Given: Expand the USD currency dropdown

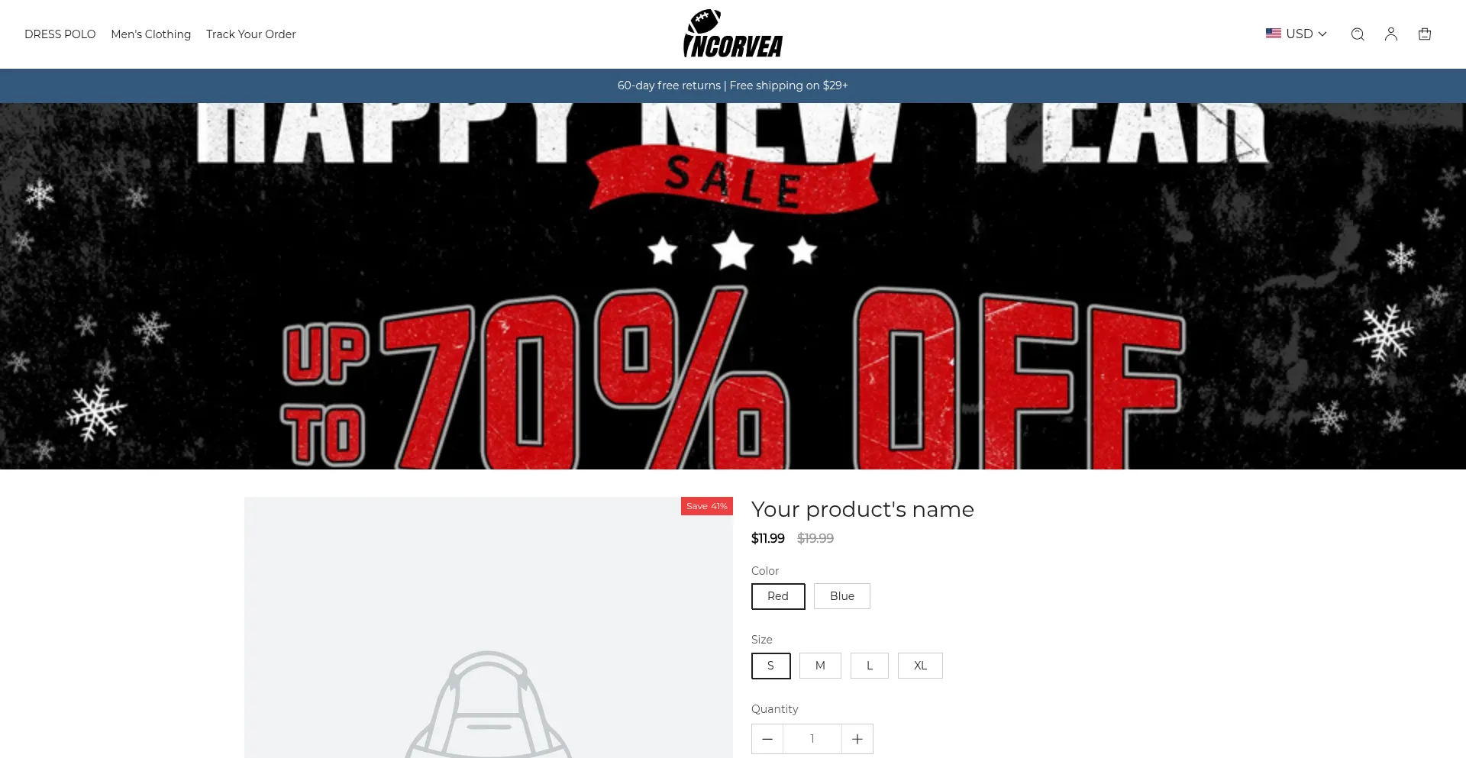Looking at the screenshot, I should click(1296, 34).
